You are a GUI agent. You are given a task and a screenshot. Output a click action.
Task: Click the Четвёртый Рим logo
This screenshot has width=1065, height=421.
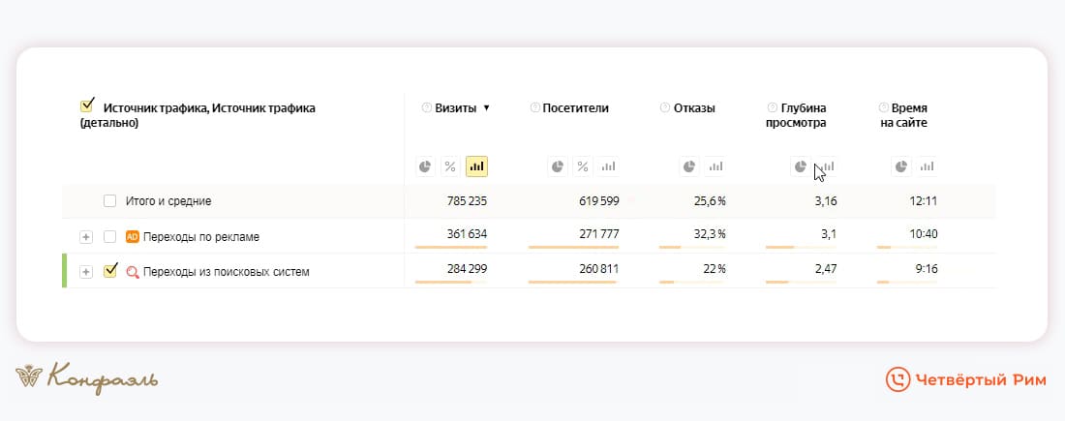[965, 380]
